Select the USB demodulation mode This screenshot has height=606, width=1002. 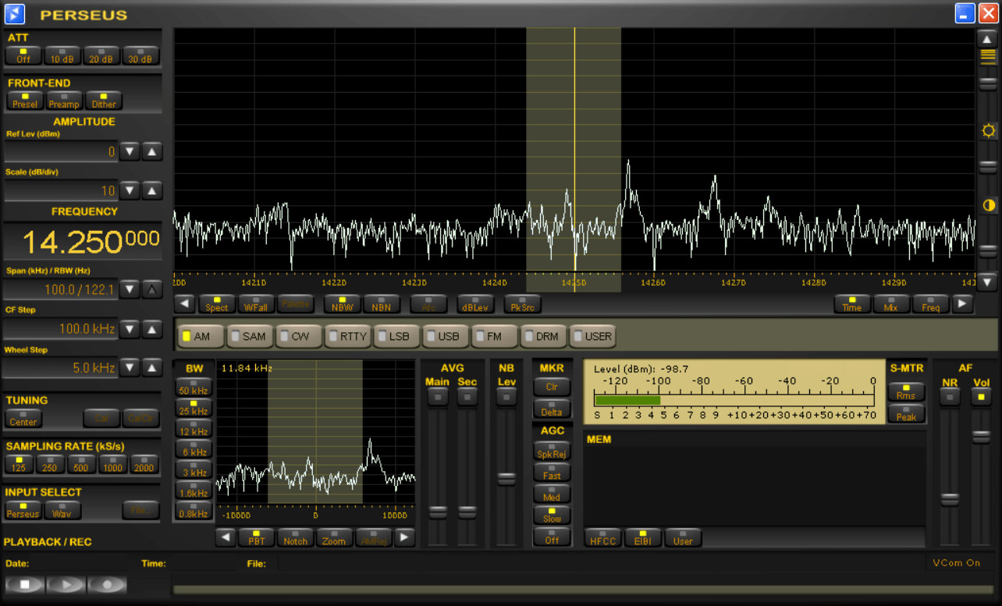coord(445,336)
